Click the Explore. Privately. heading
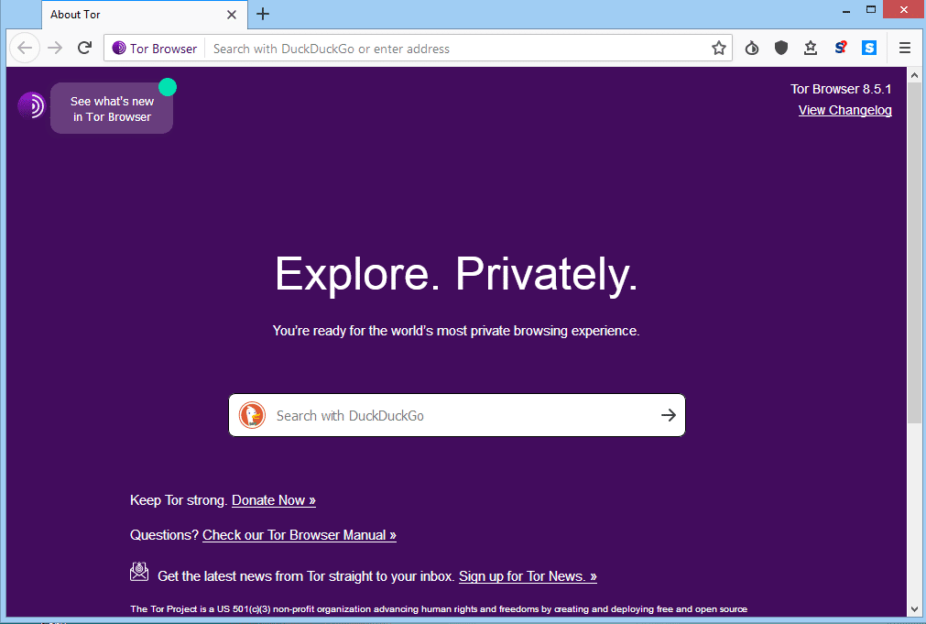Image resolution: width=926 pixels, height=624 pixels. [456, 274]
